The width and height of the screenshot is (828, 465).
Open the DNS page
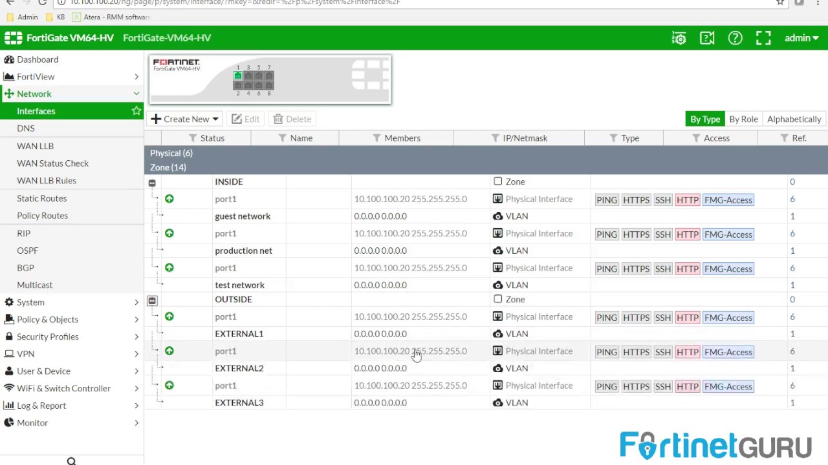pos(26,129)
